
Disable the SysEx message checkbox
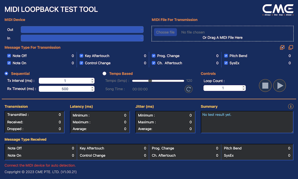pos(226,63)
